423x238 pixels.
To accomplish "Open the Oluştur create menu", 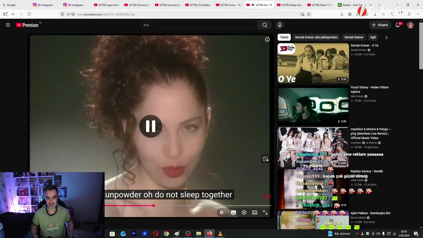I will point(380,25).
